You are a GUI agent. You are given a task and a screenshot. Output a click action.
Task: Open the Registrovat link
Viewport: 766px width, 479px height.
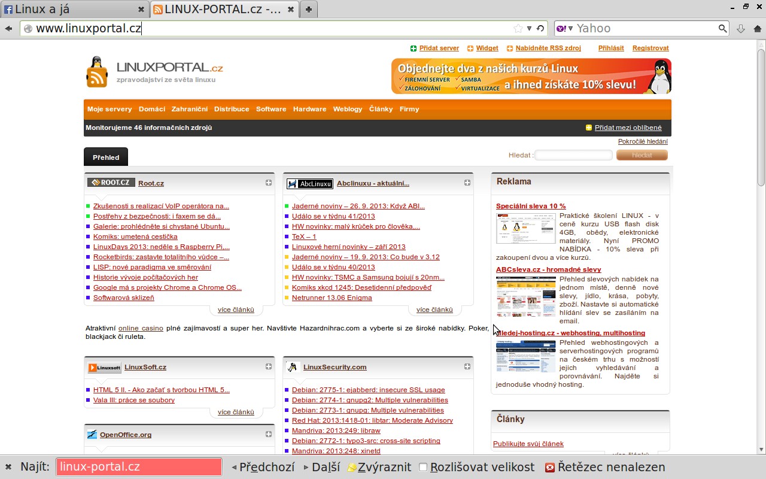[x=651, y=48]
